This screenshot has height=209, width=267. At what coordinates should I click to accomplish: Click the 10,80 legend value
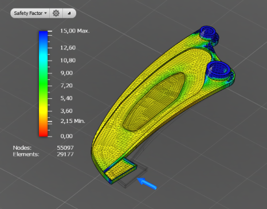[68, 60]
